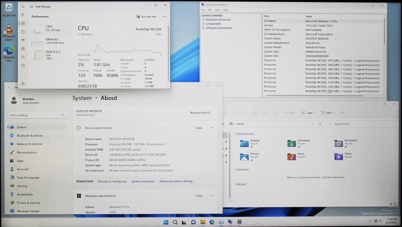402x227 pixels.
Task: Open the Users page in Task Manager
Action: click(x=23, y=49)
